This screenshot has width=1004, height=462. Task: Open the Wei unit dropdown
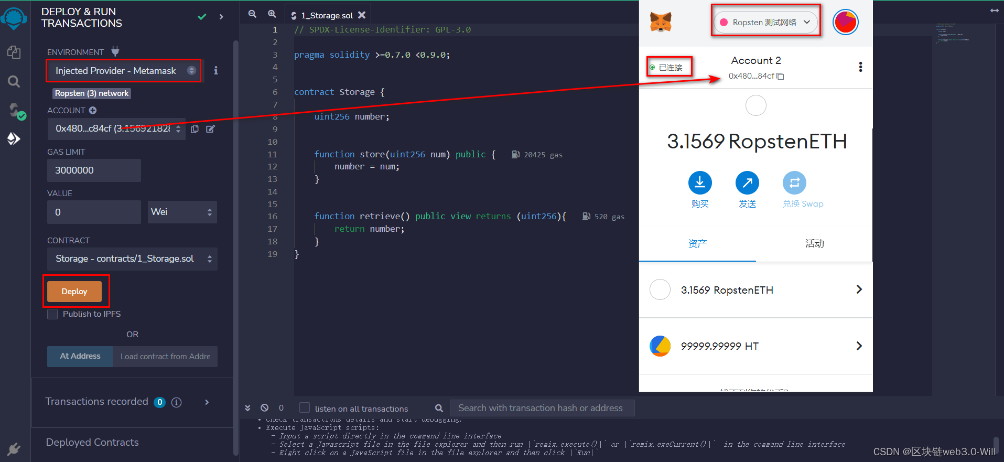point(182,212)
